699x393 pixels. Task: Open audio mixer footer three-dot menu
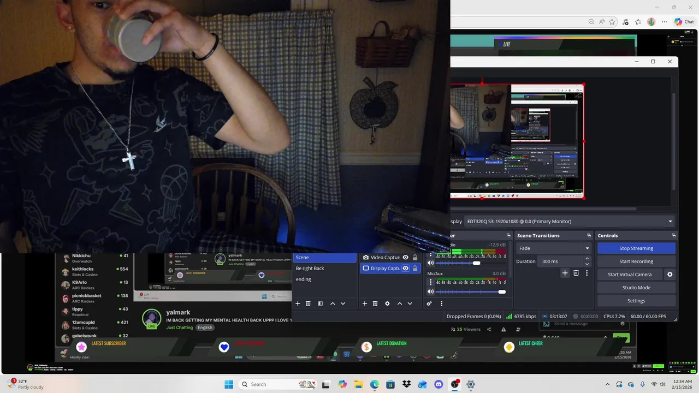pyautogui.click(x=441, y=303)
